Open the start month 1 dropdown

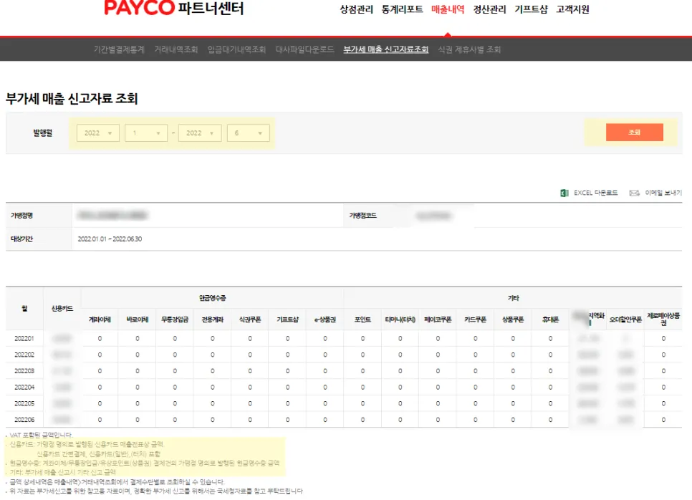146,133
